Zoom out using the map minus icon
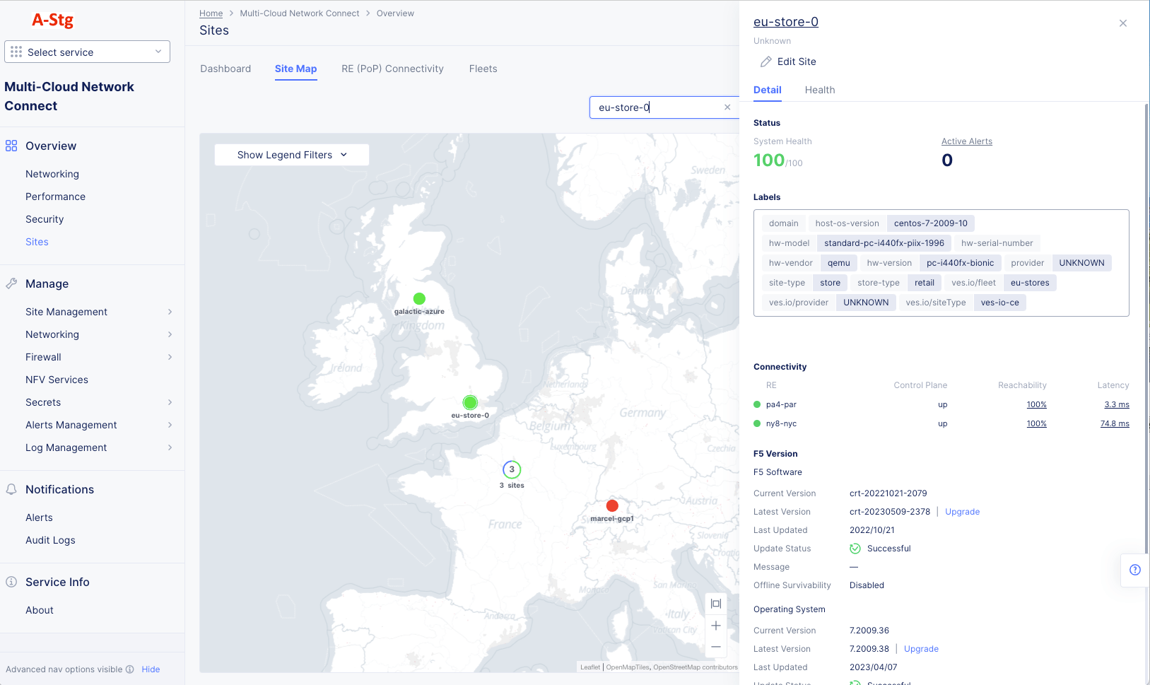The height and width of the screenshot is (685, 1150). [x=715, y=647]
